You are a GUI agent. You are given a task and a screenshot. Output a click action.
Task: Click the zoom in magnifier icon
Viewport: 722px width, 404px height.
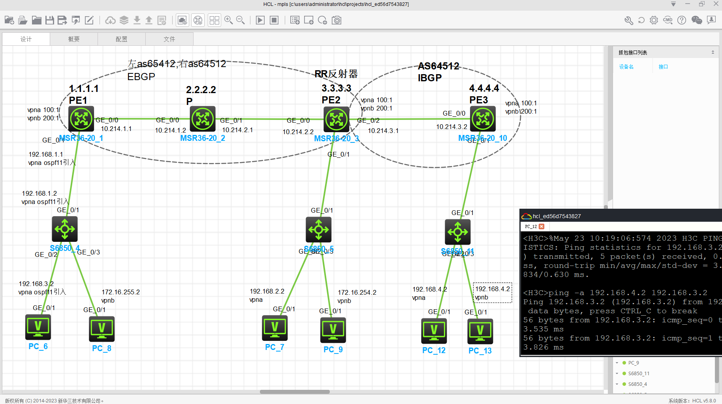point(228,20)
